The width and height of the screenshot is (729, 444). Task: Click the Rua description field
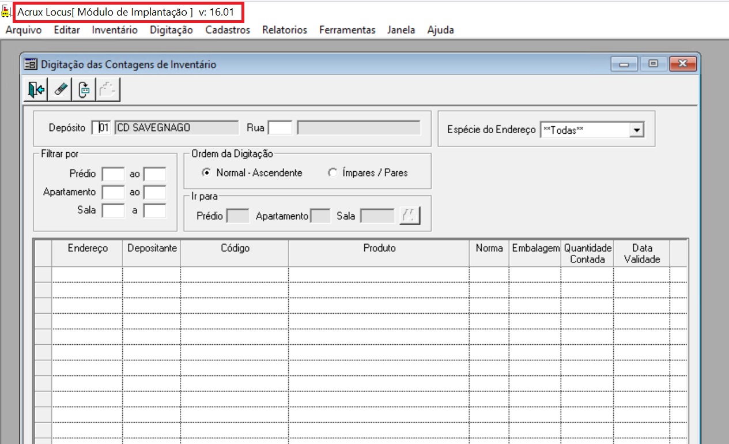point(358,127)
